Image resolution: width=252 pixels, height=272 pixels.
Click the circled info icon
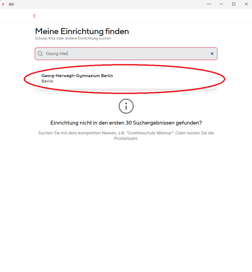click(x=126, y=106)
